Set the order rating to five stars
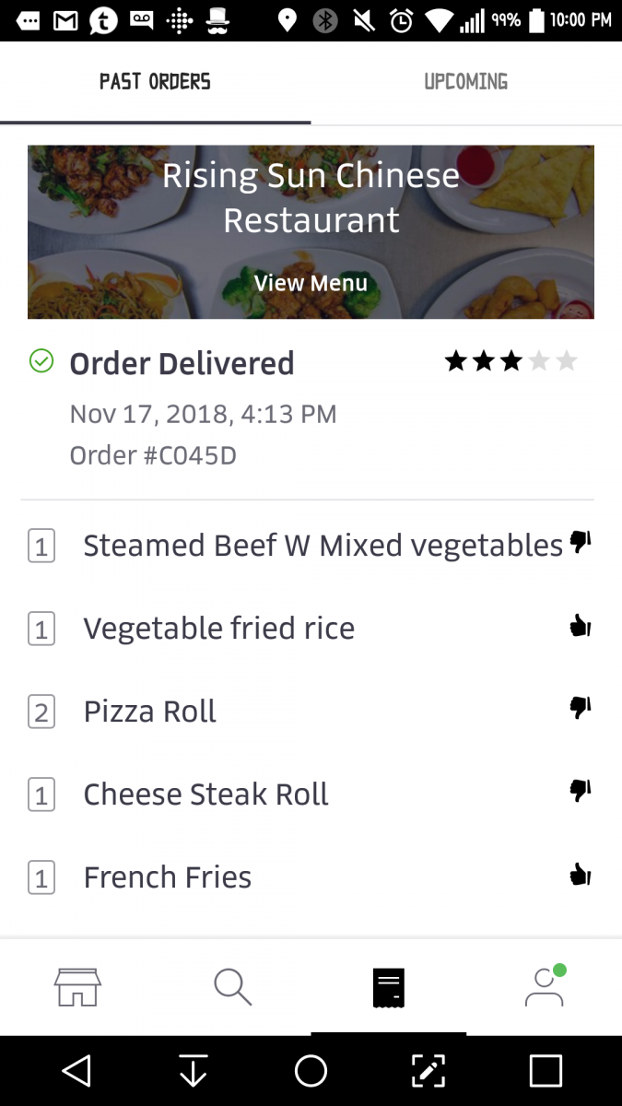 point(567,361)
